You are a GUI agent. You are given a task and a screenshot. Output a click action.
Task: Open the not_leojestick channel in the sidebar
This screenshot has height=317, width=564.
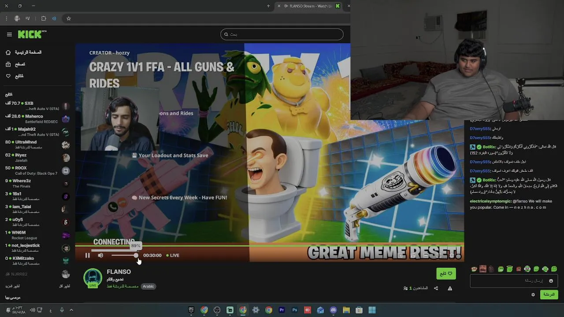click(37, 248)
